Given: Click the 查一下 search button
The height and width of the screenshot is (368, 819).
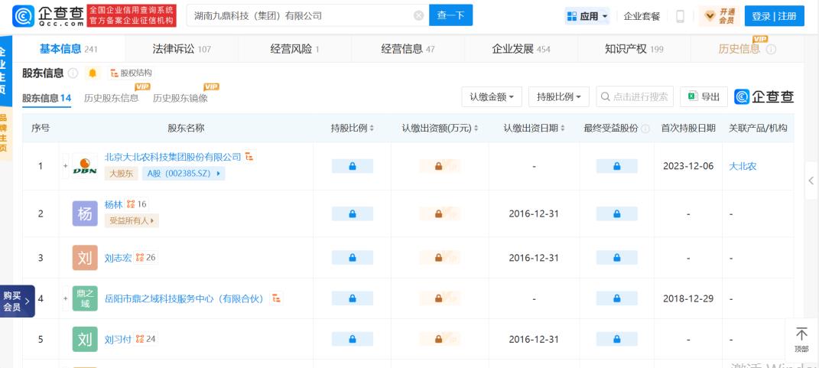Looking at the screenshot, I should (x=450, y=15).
